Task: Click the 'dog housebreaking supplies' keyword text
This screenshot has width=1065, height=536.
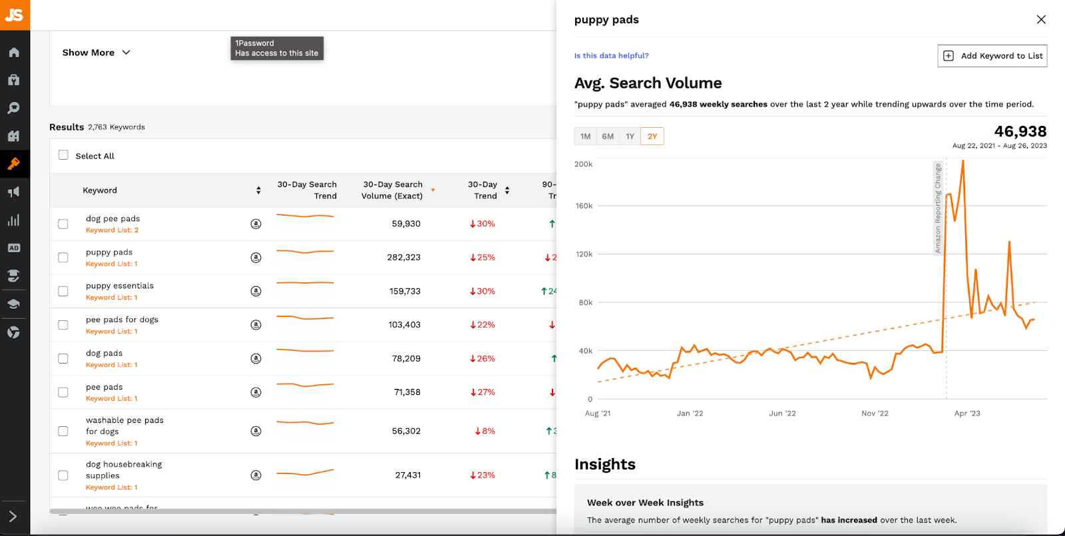Action: click(x=124, y=470)
